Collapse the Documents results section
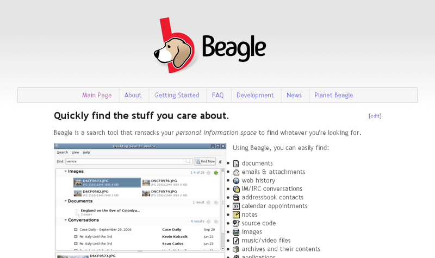Viewport: 435px width, 258px height. pyautogui.click(x=65, y=202)
